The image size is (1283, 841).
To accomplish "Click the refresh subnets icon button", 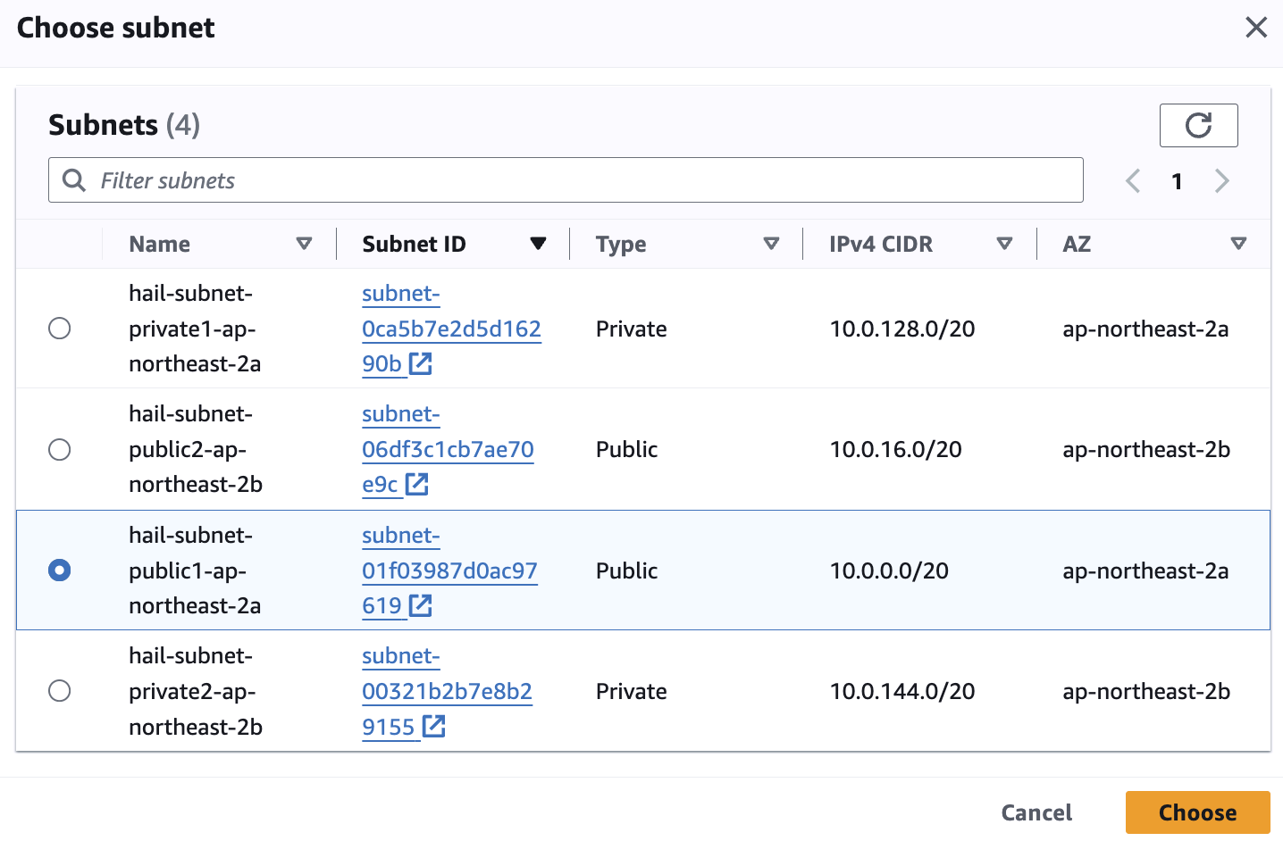I will point(1198,125).
